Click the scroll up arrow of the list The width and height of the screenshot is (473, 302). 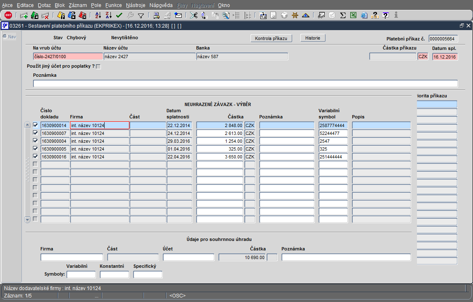(28, 125)
